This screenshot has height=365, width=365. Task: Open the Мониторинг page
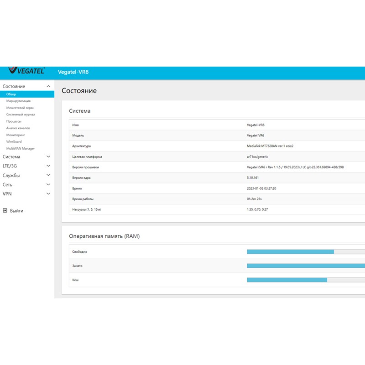click(x=16, y=135)
